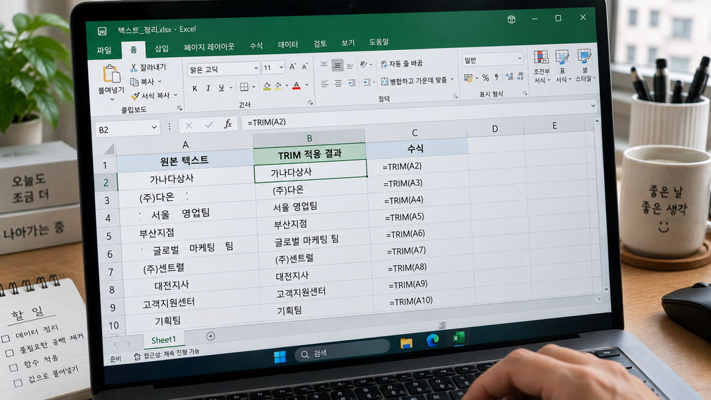The image size is (711, 400).
Task: Click the text orientation icon
Action: 364,65
